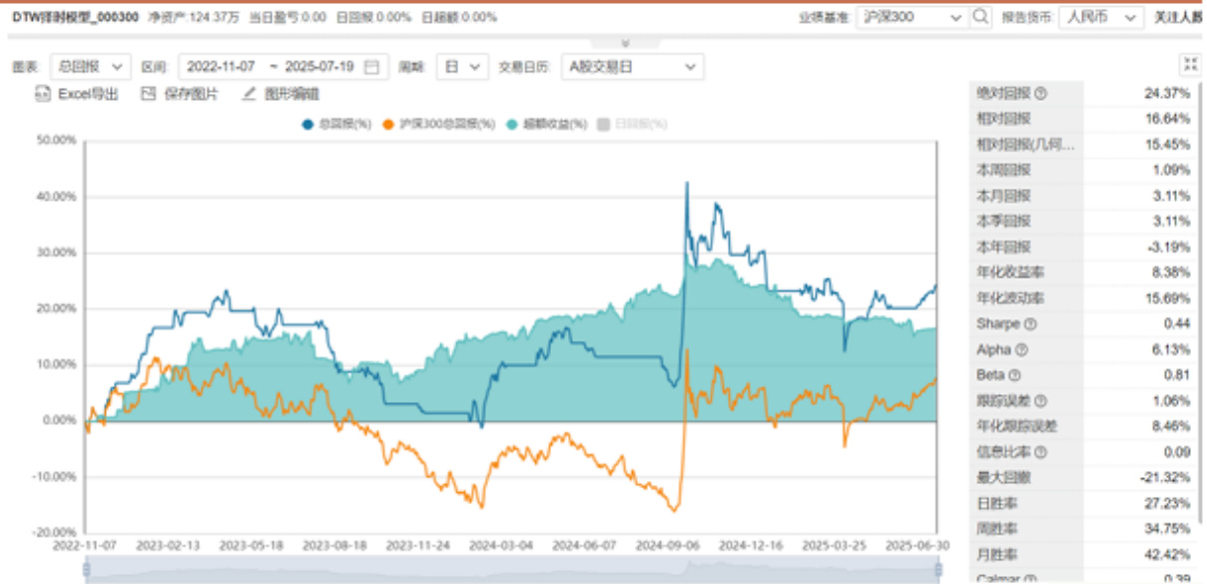Click Excel导出 export button
Viewport: 1207px width, 584px height.
click(x=76, y=94)
